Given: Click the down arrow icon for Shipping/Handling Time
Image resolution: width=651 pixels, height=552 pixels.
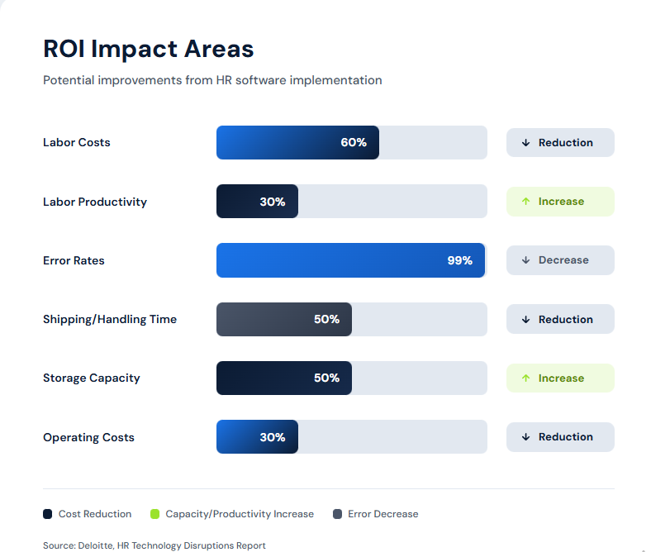Looking at the screenshot, I should [x=525, y=320].
